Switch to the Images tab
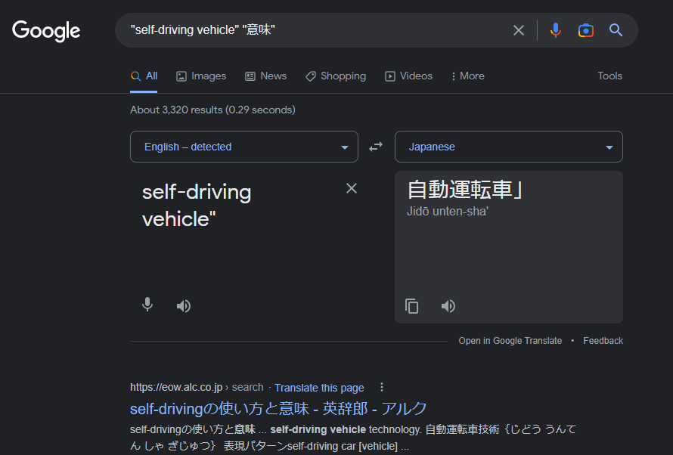The image size is (673, 455). tap(201, 76)
